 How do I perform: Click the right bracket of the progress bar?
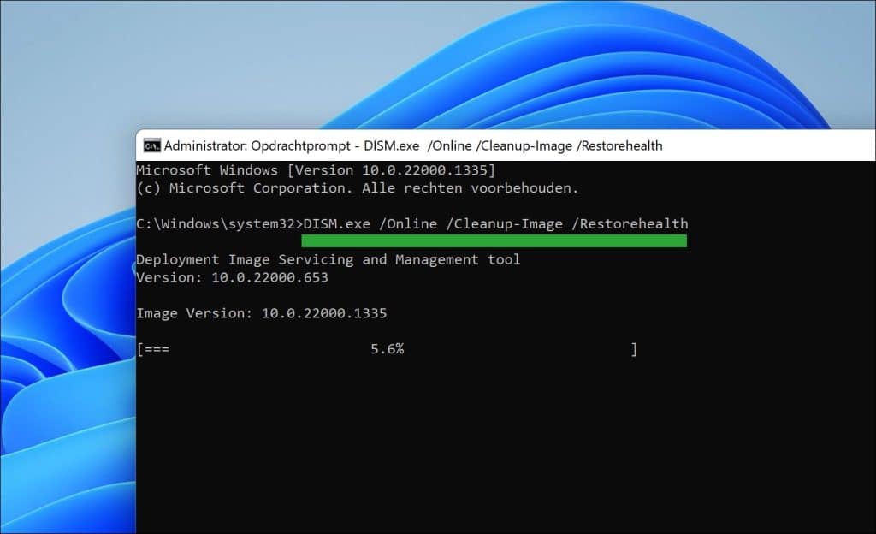pyautogui.click(x=634, y=348)
